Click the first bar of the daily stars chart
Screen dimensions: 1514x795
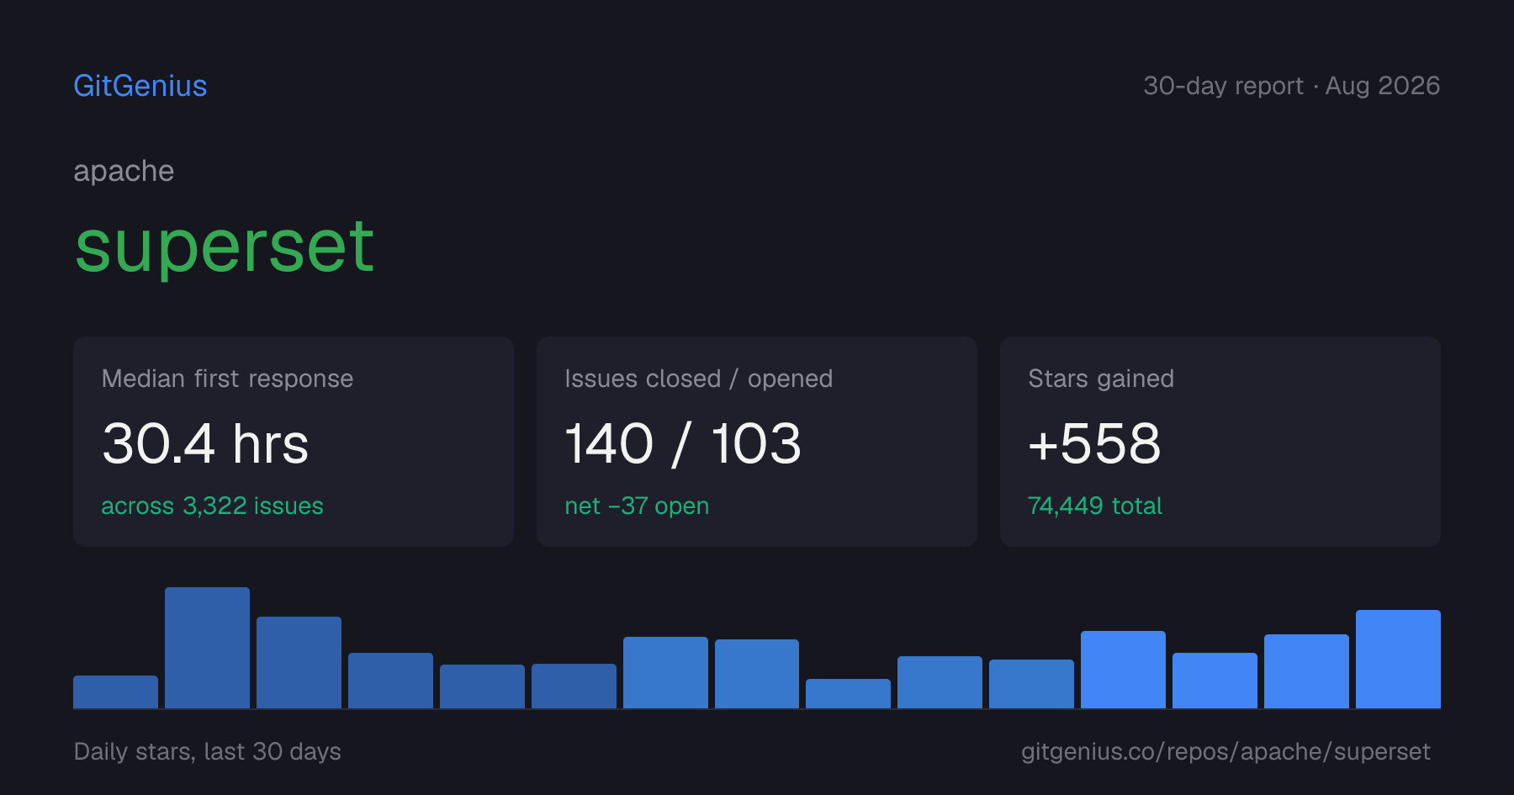point(115,692)
